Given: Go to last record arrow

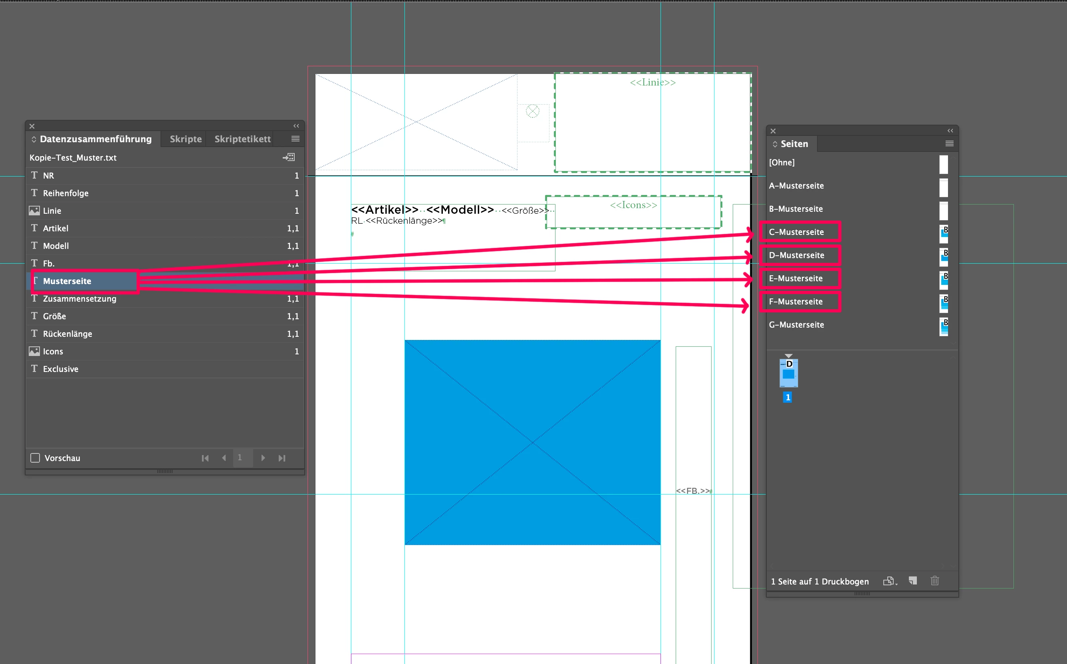Looking at the screenshot, I should point(282,458).
